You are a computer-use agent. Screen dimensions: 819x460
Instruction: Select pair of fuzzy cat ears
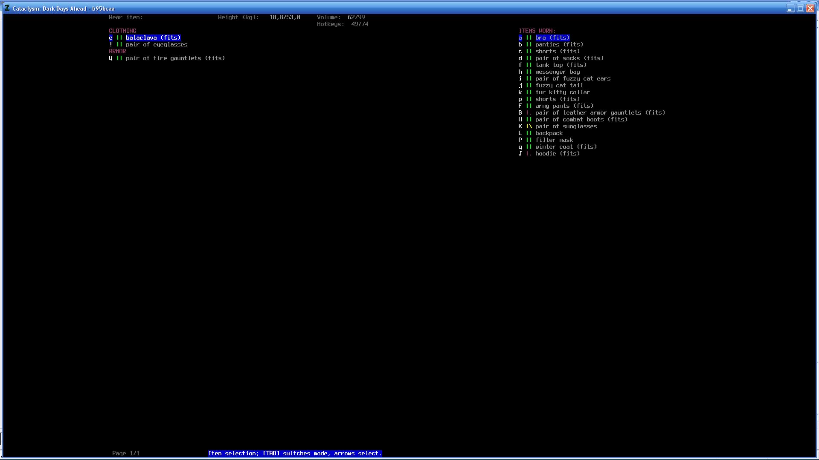[x=572, y=78]
